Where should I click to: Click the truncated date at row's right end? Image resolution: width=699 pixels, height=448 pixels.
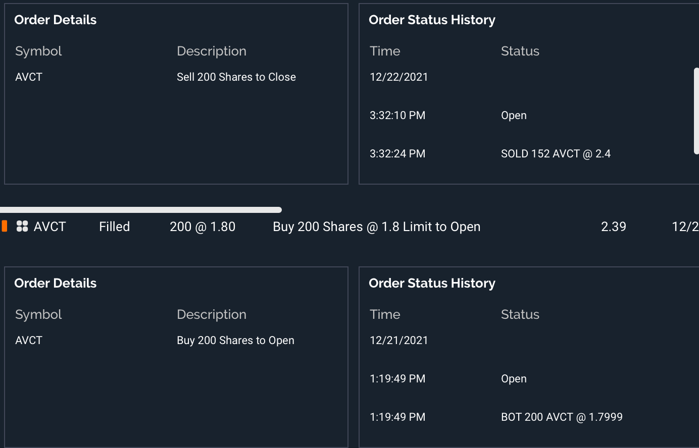click(x=685, y=227)
